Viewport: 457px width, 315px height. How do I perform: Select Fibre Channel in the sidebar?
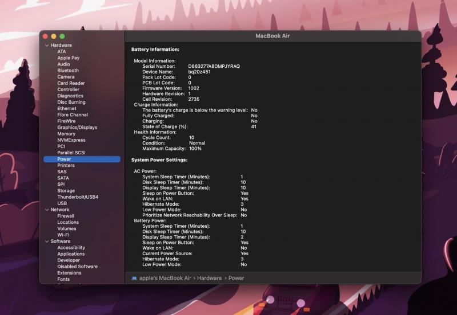[x=73, y=115]
